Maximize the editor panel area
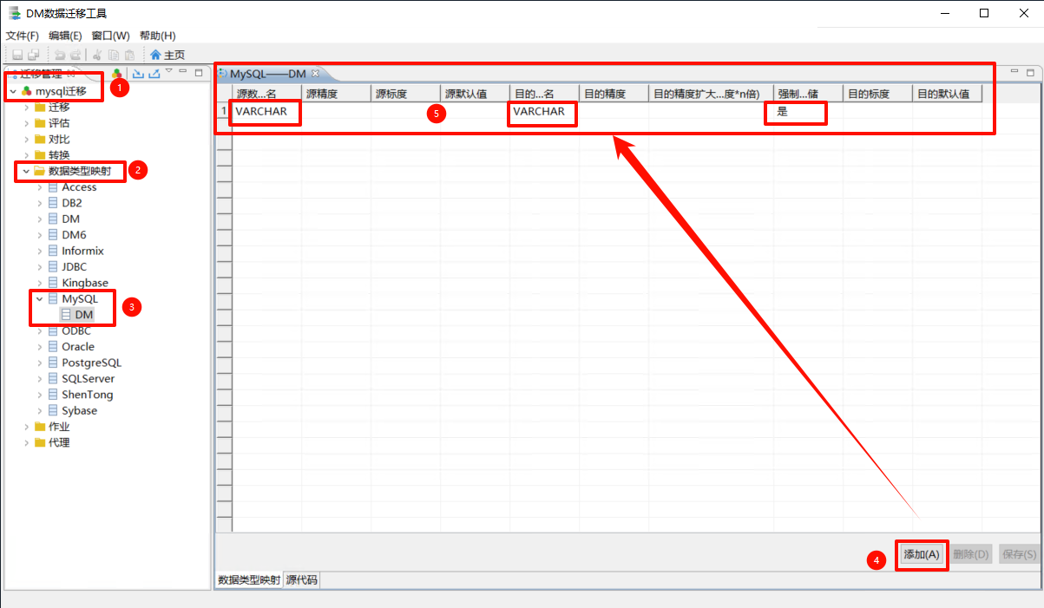The image size is (1044, 608). [x=1030, y=73]
